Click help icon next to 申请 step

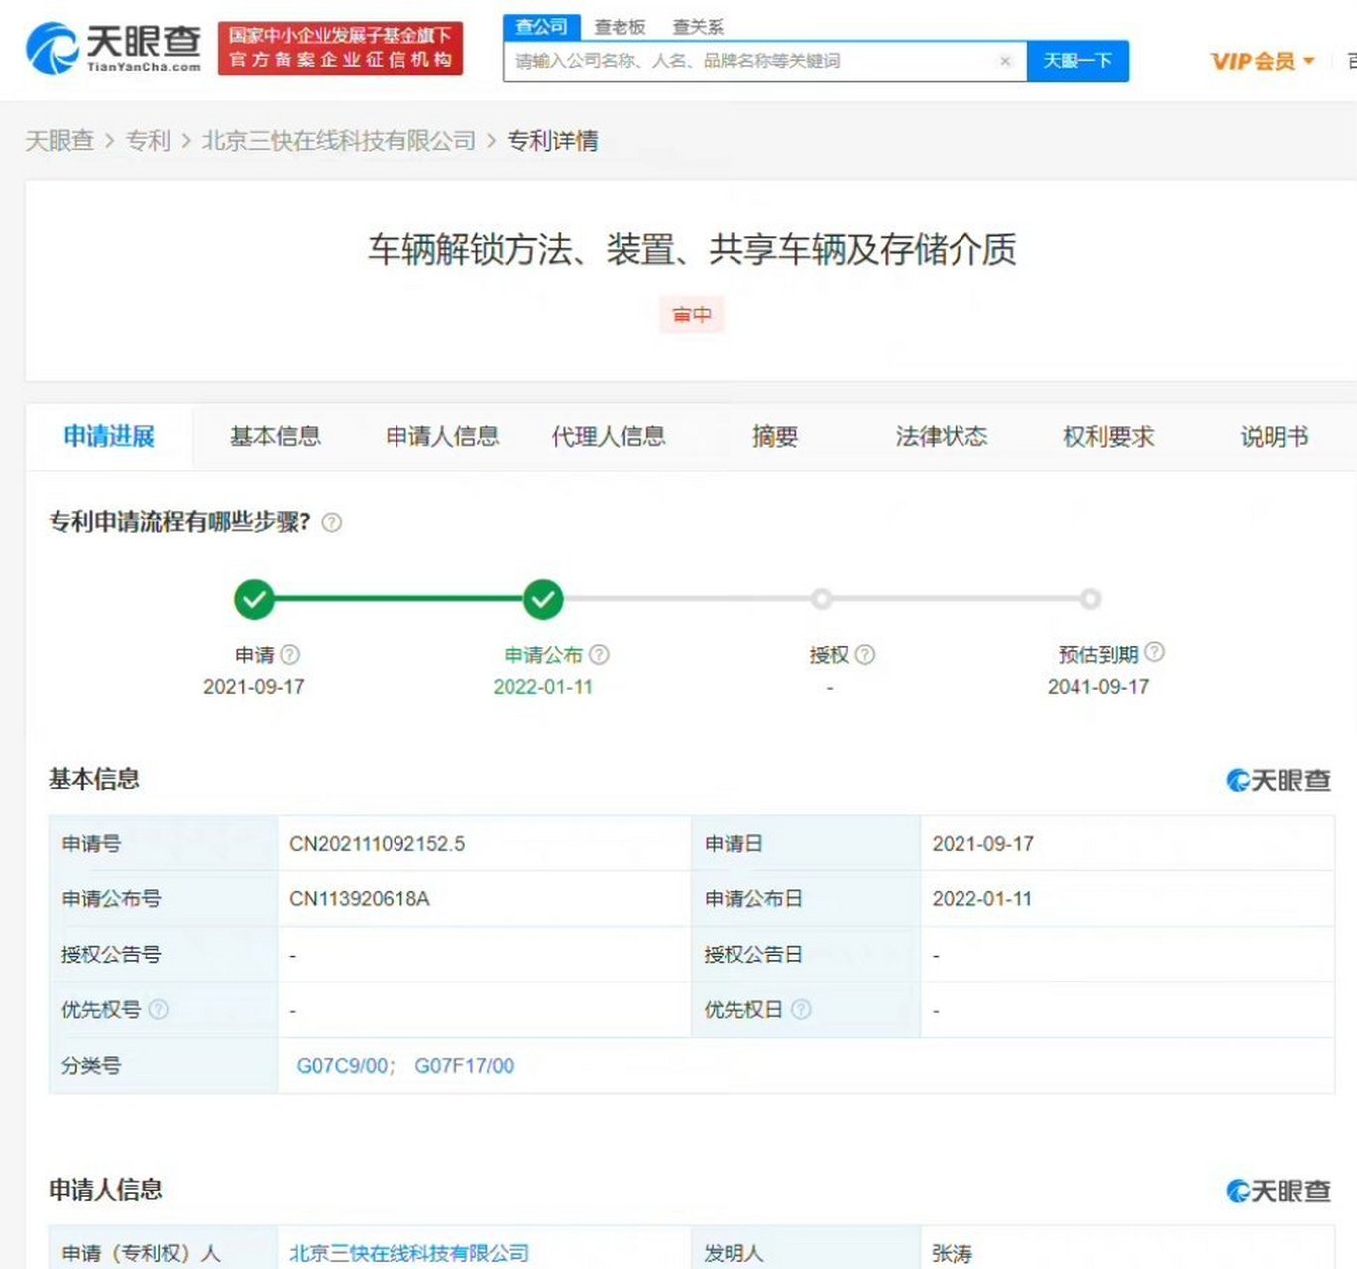pos(289,655)
